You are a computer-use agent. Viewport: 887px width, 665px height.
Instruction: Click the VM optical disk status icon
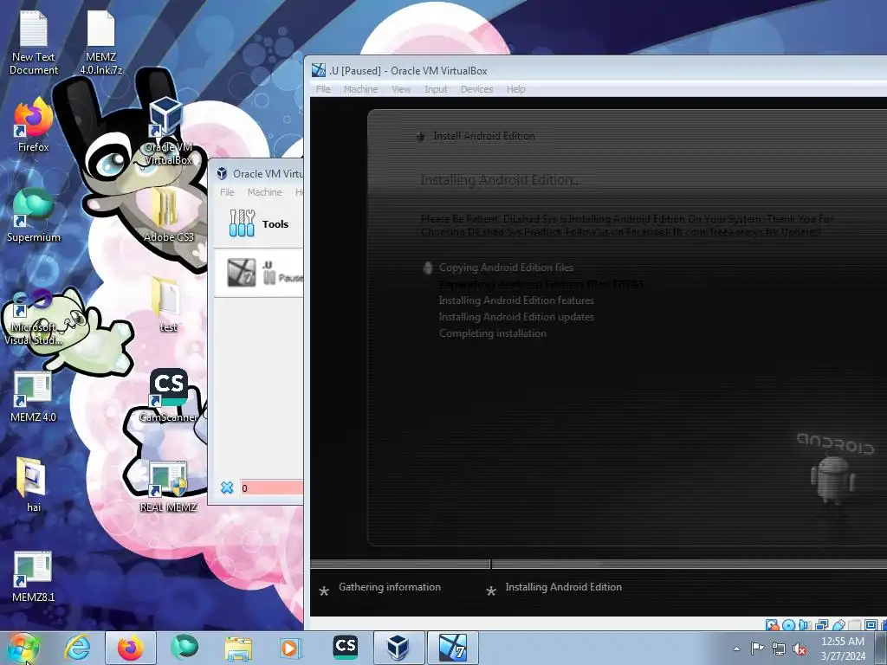[788, 625]
